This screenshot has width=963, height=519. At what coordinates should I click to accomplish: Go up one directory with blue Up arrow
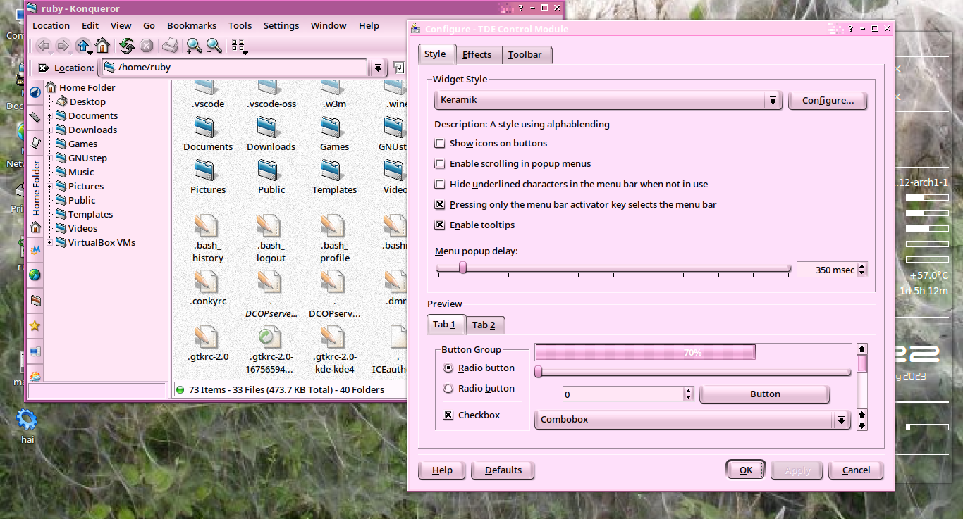pyautogui.click(x=83, y=46)
